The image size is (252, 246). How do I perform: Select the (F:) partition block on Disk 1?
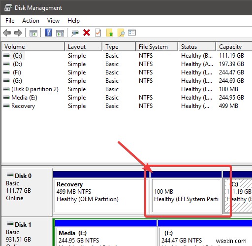[205, 233]
